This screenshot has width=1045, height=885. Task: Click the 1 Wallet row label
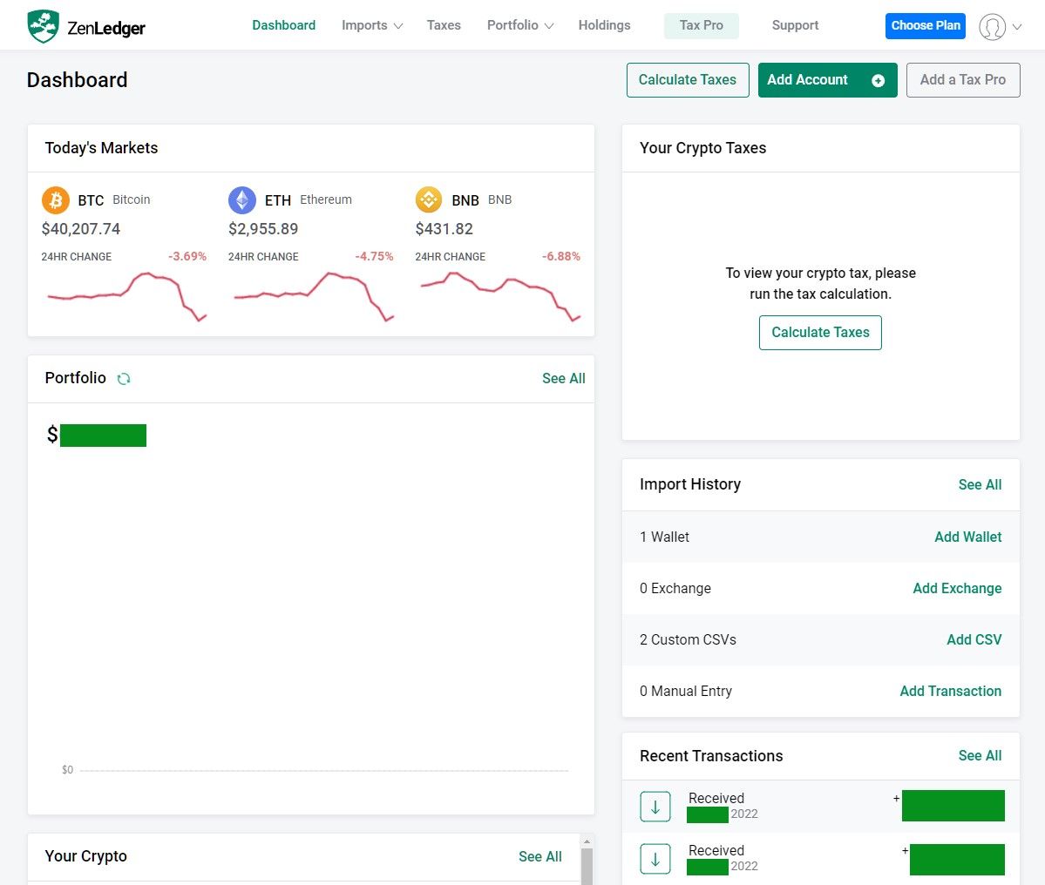point(664,537)
